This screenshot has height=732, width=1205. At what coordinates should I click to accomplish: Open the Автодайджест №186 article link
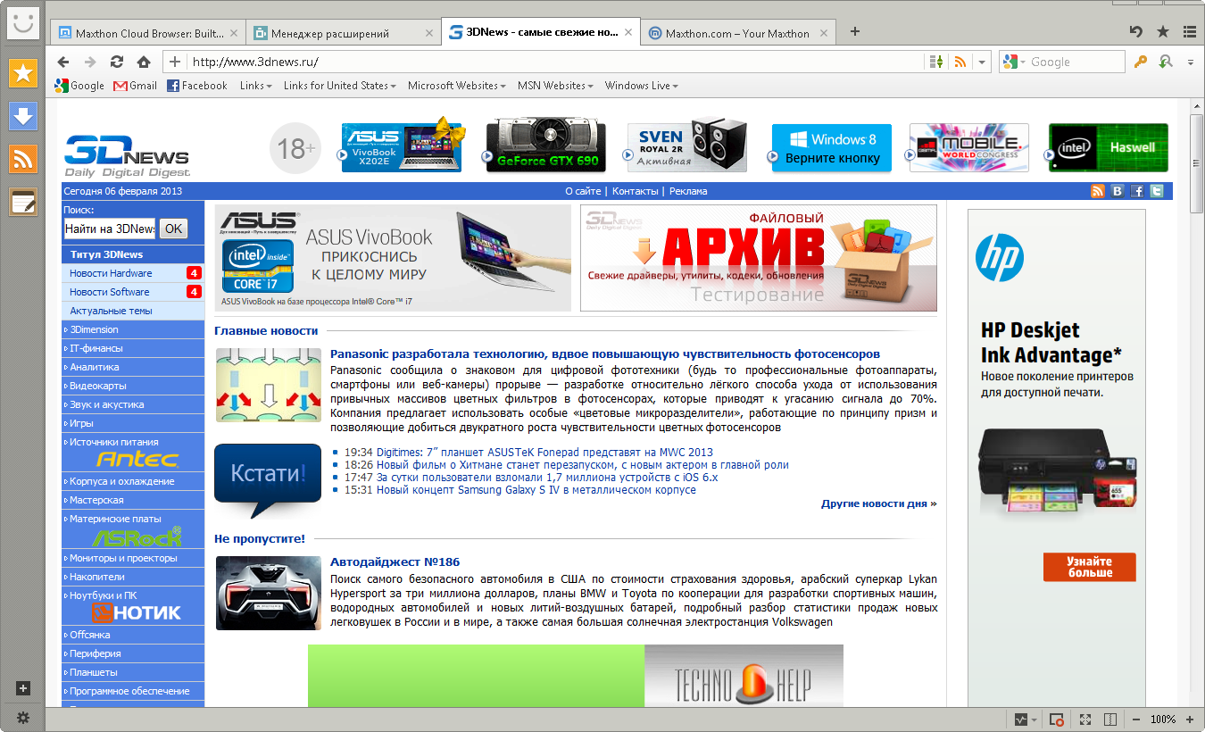click(x=395, y=562)
